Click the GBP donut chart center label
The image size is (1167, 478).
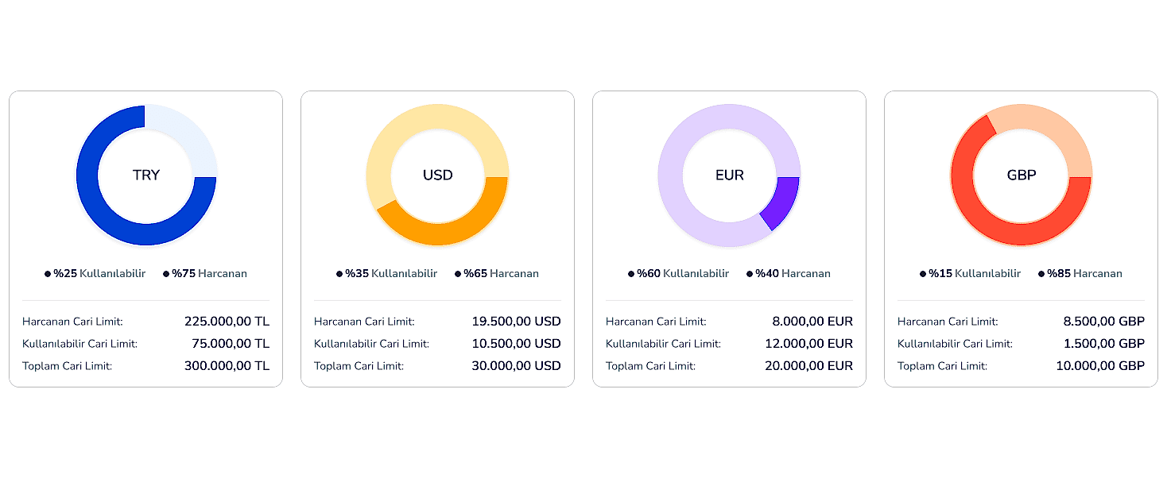pyautogui.click(x=1022, y=175)
